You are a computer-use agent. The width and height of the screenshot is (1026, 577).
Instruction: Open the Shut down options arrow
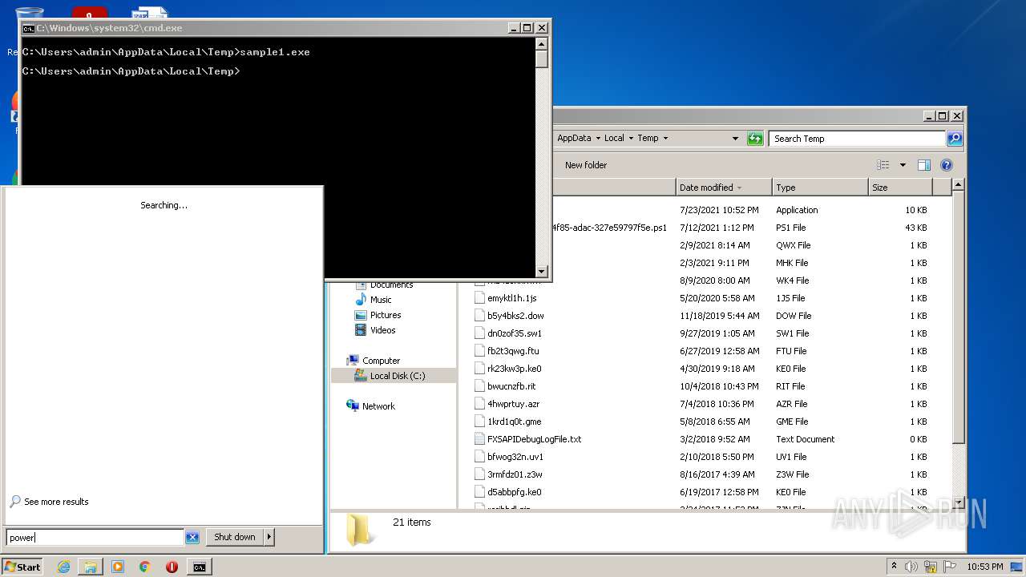269,537
